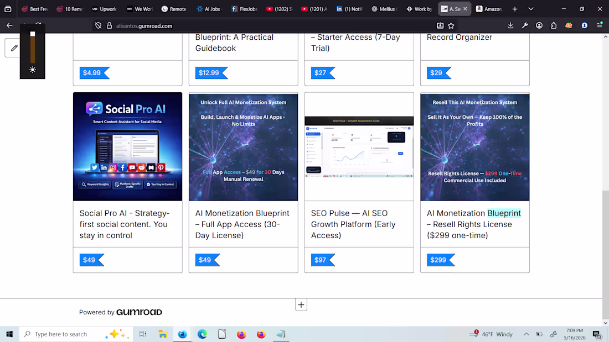Open the Powered by Gumroad link
Image resolution: width=609 pixels, height=342 pixels.
[x=120, y=312]
